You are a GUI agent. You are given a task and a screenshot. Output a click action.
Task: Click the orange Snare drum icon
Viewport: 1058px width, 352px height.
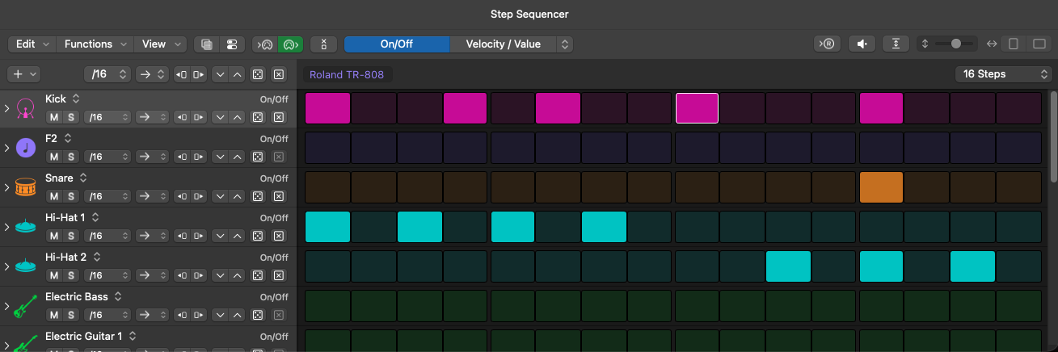(x=27, y=187)
